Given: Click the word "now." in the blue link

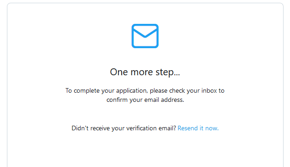Looking at the screenshot, I should pos(212,128).
